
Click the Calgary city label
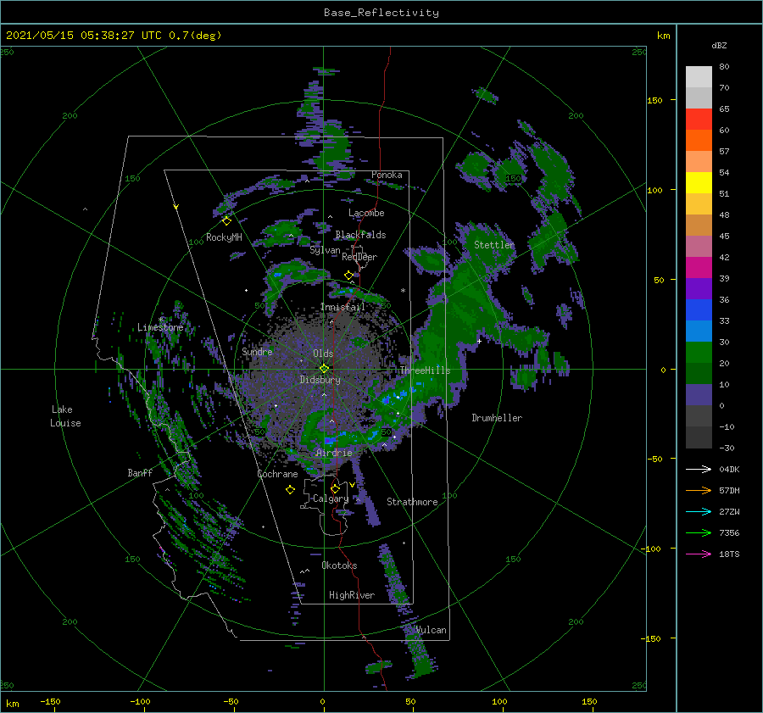coord(331,499)
